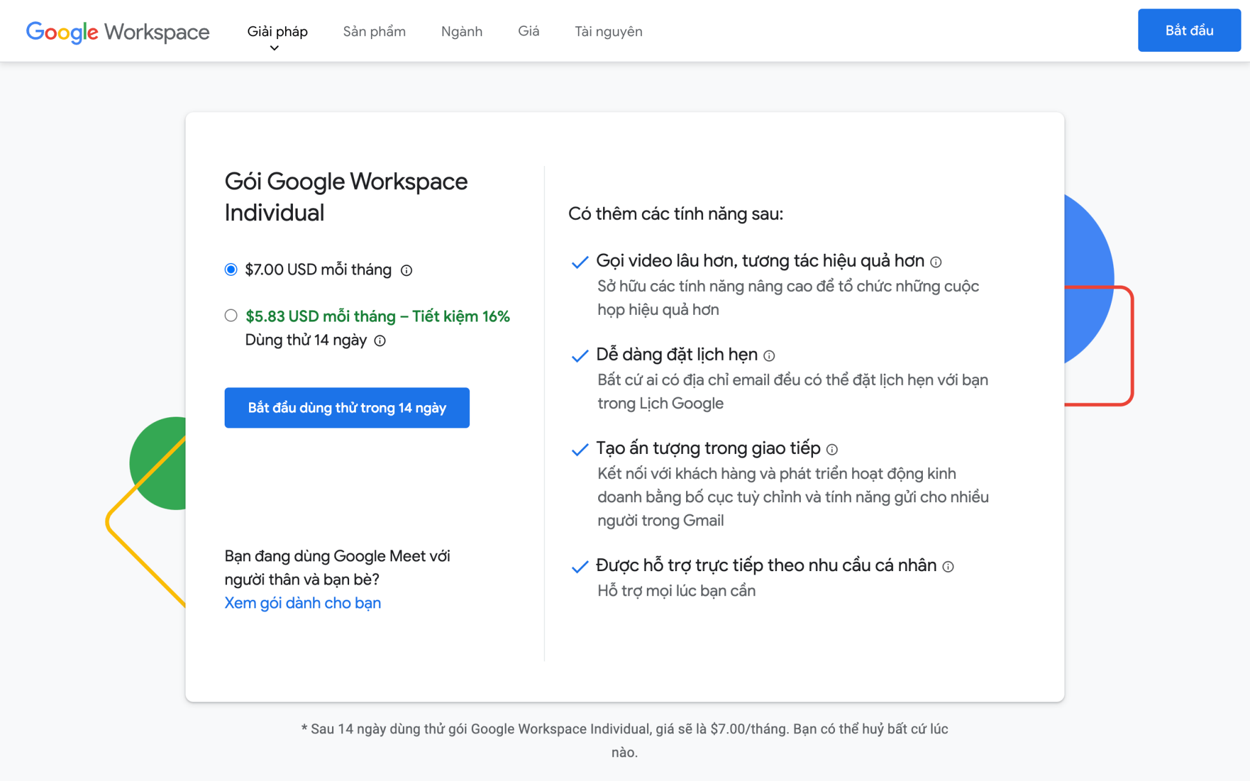
Task: Open info tooltip for longer video calls feature
Action: point(936,261)
